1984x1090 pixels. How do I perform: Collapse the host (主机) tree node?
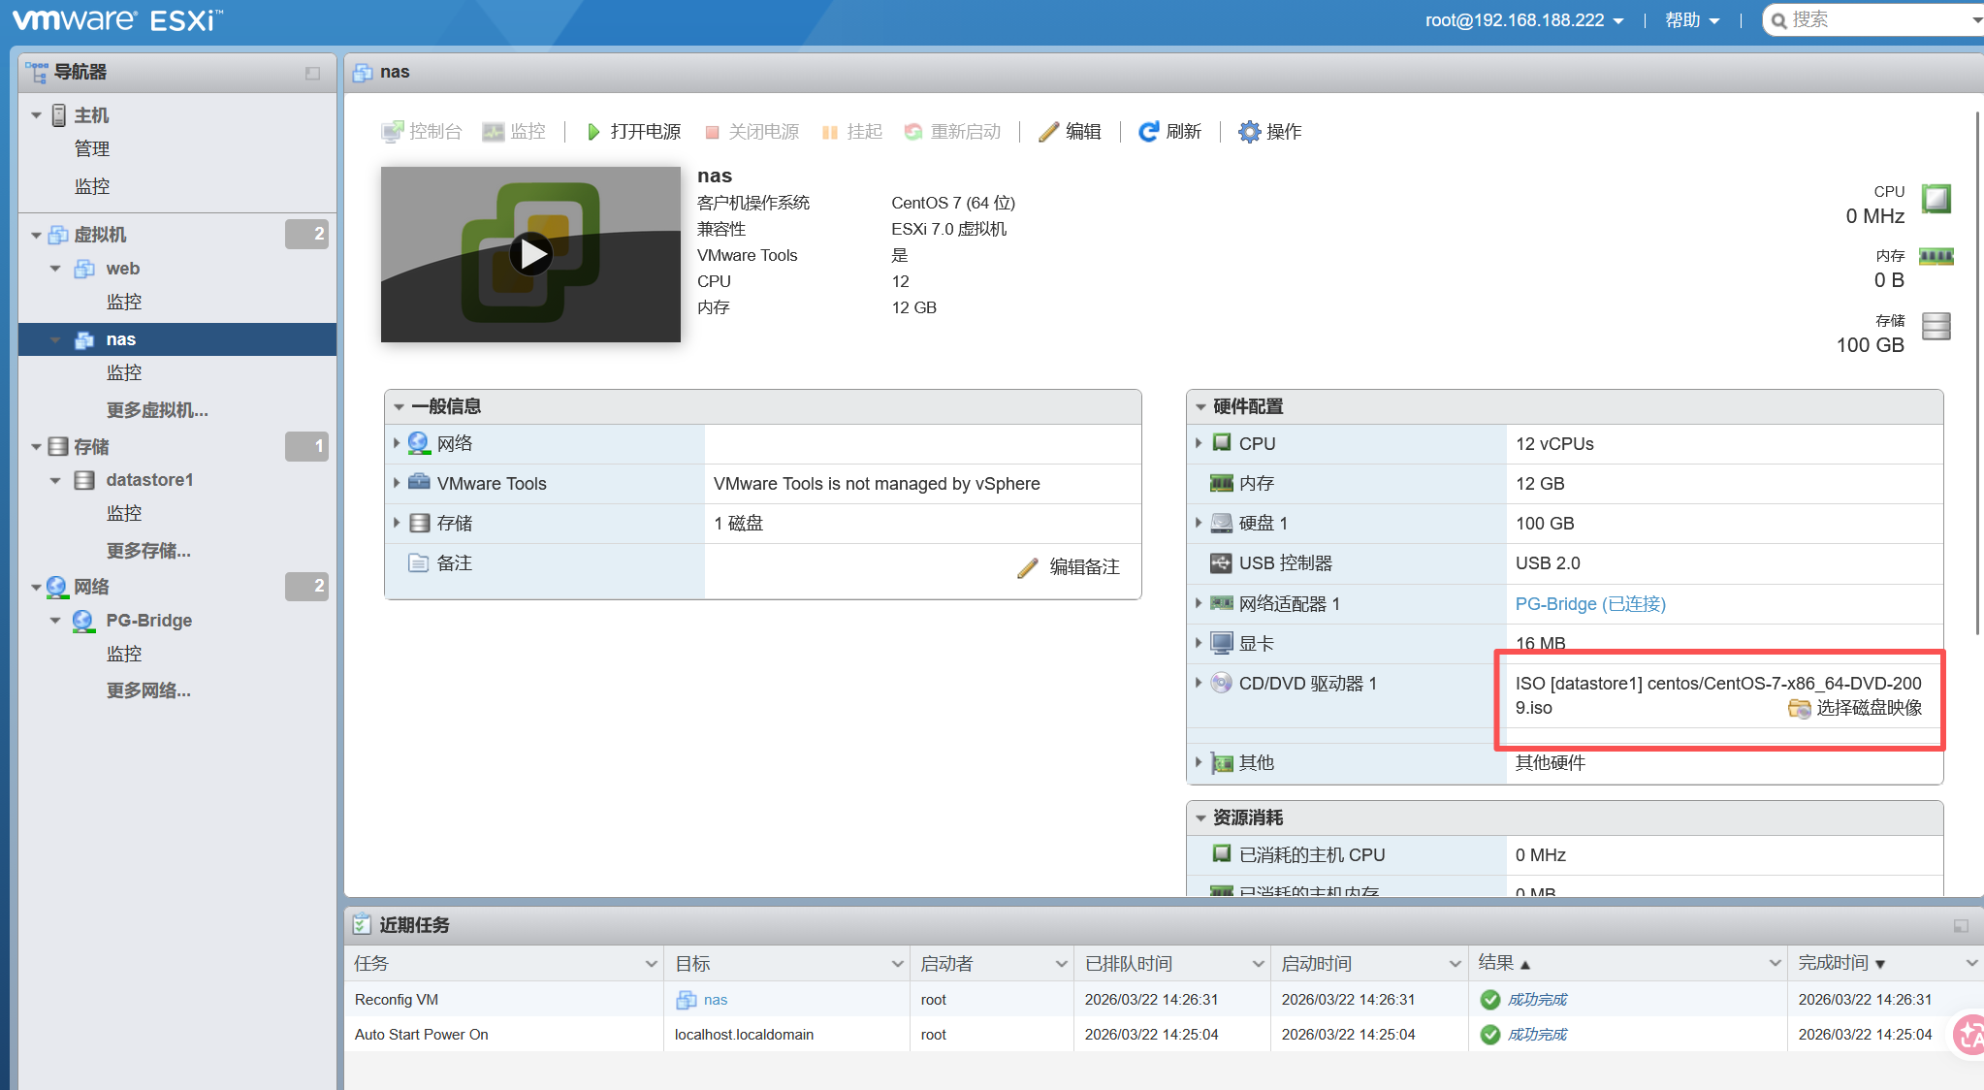tap(36, 115)
